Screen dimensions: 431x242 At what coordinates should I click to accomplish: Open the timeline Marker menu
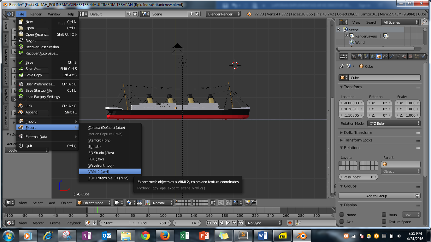click(38, 223)
